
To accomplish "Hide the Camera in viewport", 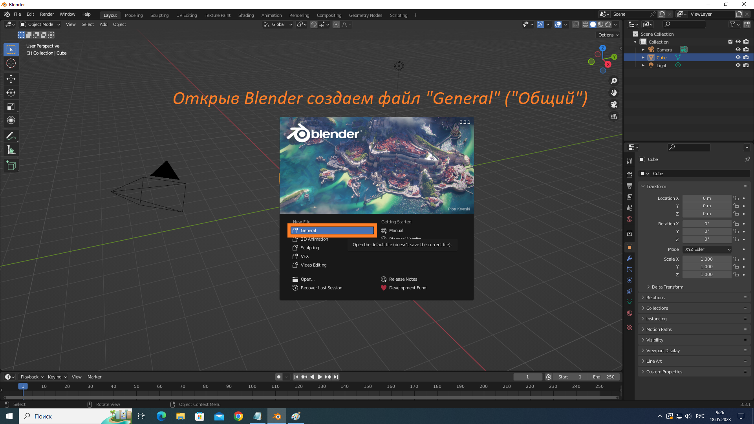I will coord(738,49).
